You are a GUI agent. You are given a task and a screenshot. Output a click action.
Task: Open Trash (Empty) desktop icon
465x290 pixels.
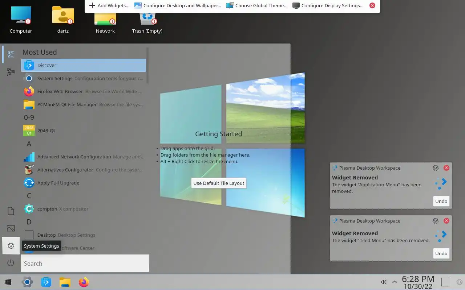point(147,22)
